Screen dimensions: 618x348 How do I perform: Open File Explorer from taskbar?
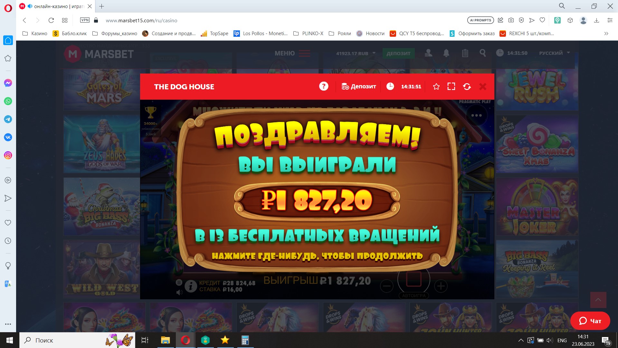(x=165, y=340)
